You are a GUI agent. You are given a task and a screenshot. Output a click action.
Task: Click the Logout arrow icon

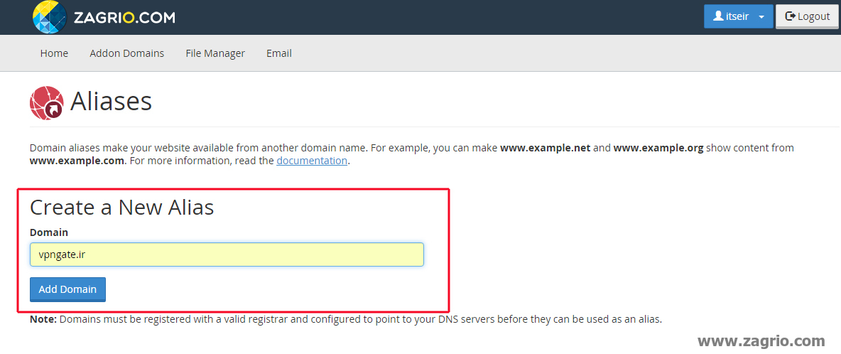789,16
